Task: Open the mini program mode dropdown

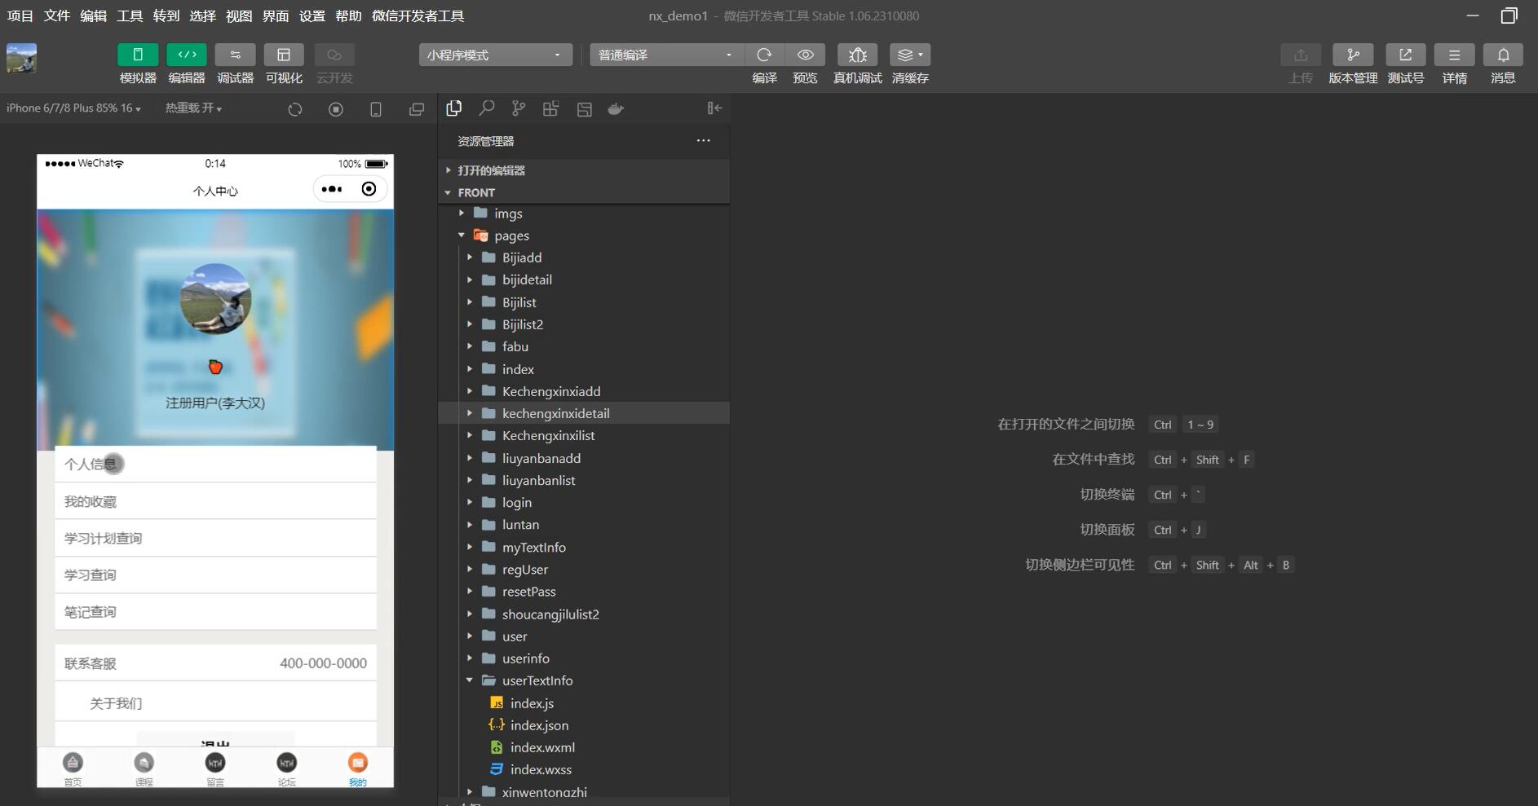Action: click(495, 55)
